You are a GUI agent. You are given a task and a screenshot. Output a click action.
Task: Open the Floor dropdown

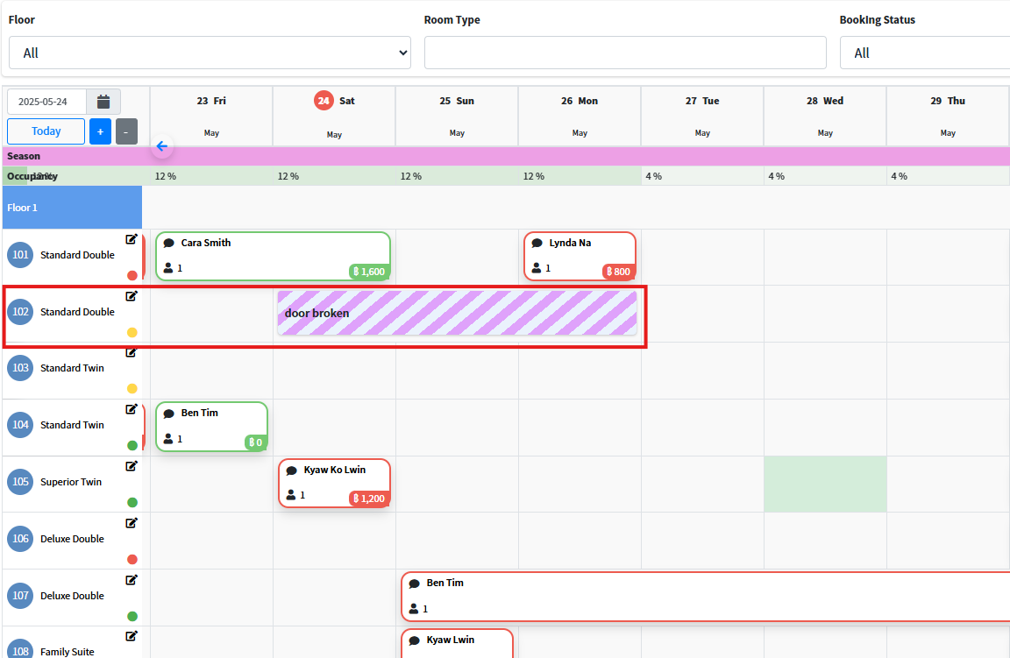(x=210, y=53)
